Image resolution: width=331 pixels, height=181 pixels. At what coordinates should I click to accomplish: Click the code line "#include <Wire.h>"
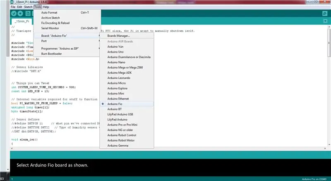[x=25, y=59]
